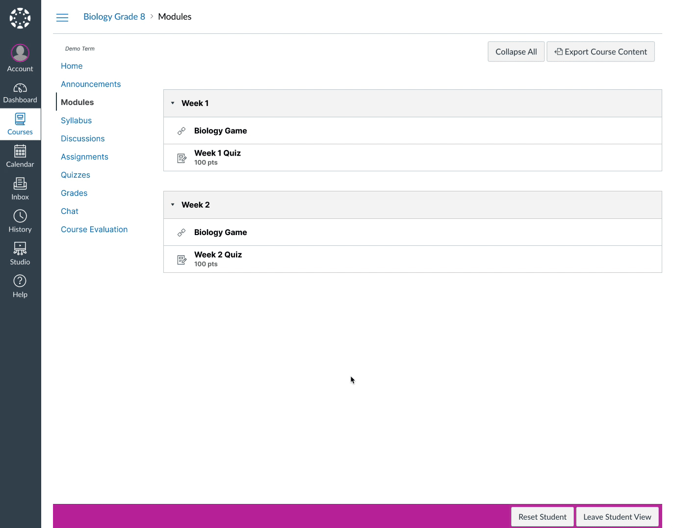Open Week 1 Quiz
This screenshot has height=528, width=673.
click(217, 153)
